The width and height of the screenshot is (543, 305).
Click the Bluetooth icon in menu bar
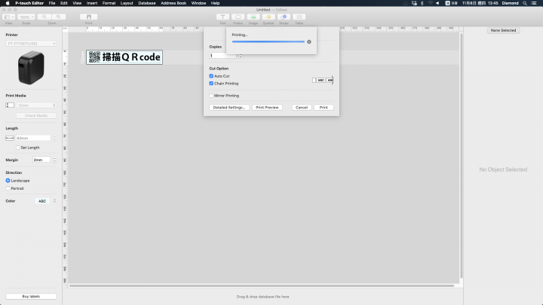tap(422, 3)
